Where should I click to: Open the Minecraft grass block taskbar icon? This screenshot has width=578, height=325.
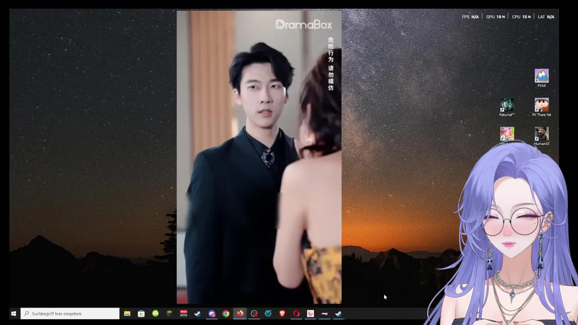[x=169, y=313]
